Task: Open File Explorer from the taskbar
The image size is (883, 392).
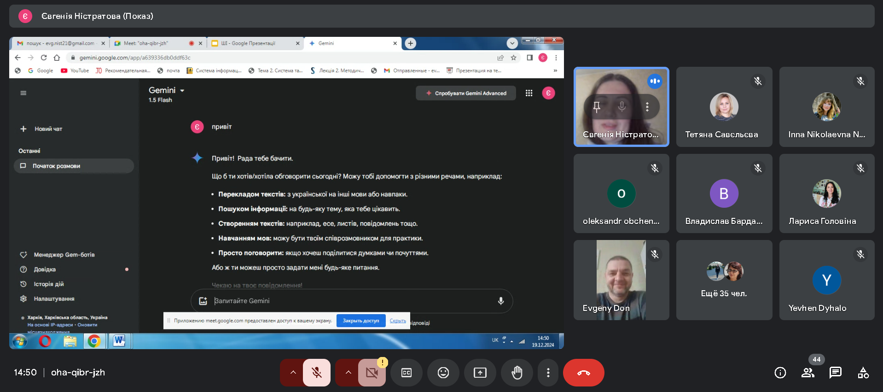Action: (x=70, y=341)
